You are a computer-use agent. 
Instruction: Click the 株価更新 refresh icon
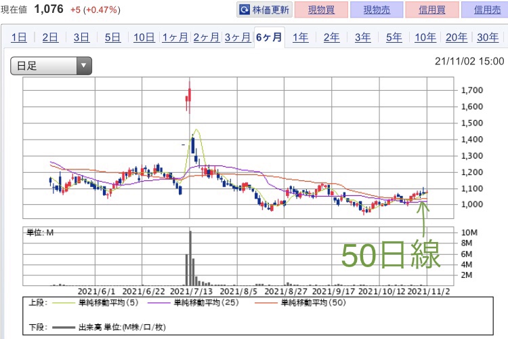tap(245, 9)
